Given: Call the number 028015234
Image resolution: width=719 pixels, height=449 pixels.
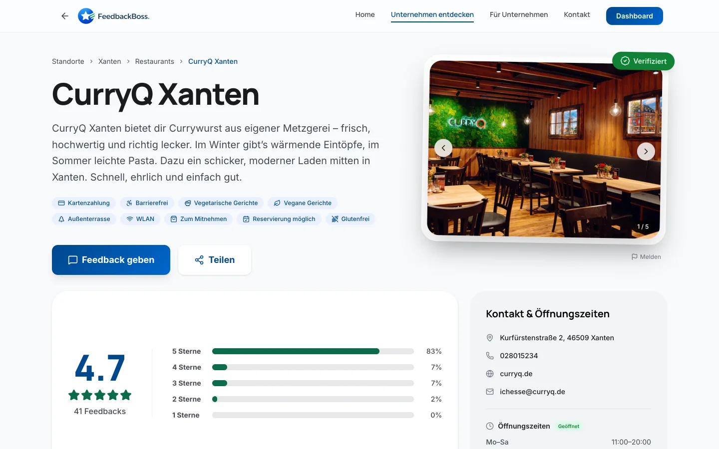Looking at the screenshot, I should [519, 356].
